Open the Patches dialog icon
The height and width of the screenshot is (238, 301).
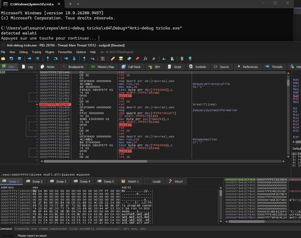[x=113, y=59]
